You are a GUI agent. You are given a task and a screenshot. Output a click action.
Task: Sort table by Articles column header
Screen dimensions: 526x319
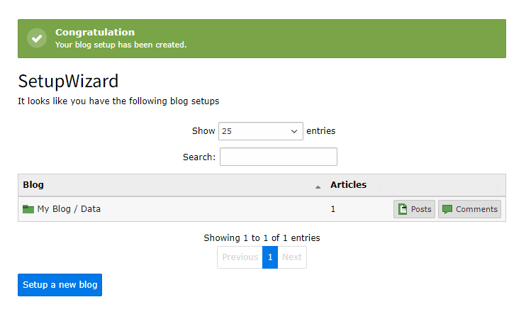(348, 185)
